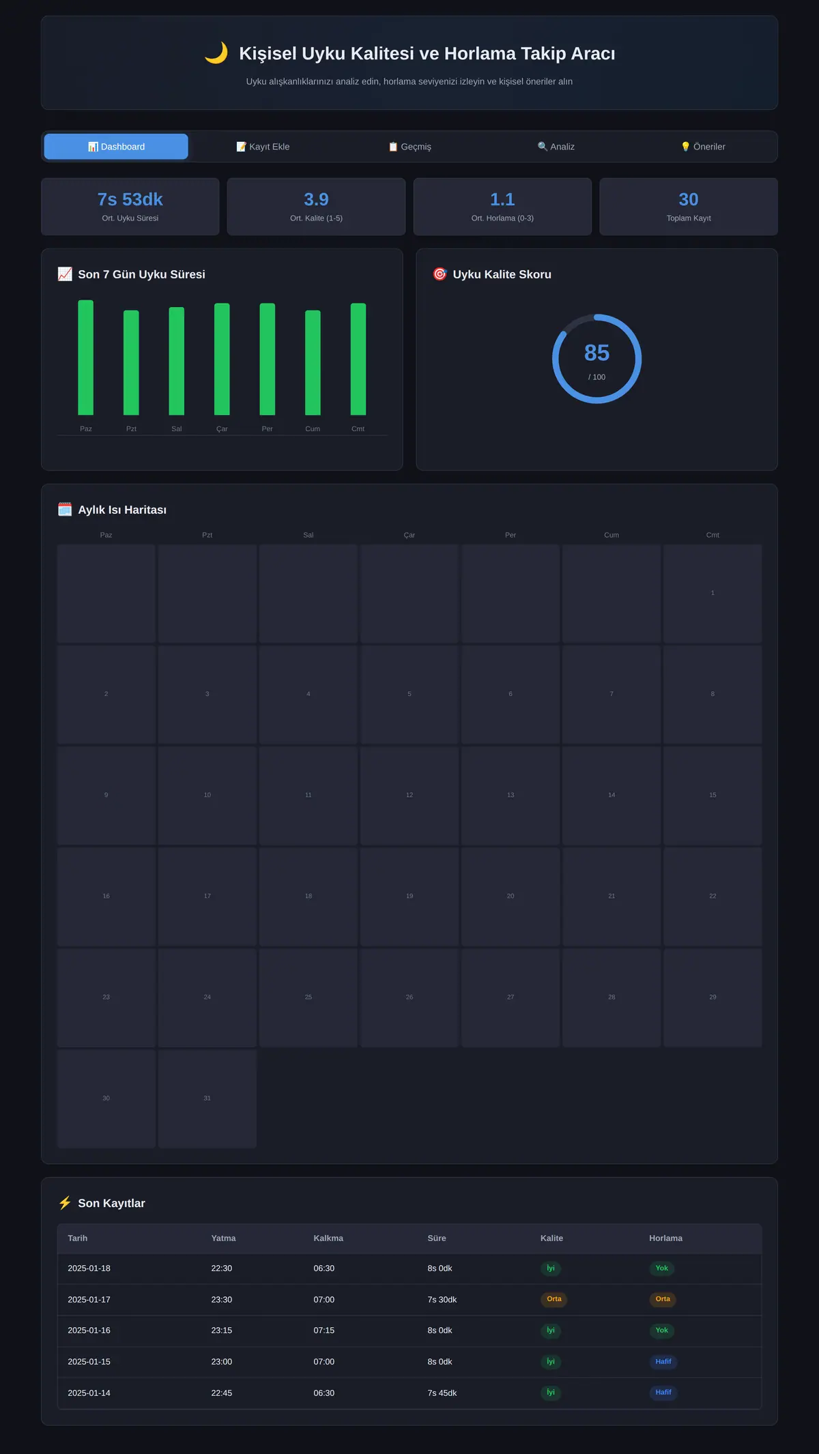Click the Horlama column header
The height and width of the screenshot is (1454, 819).
click(665, 1238)
